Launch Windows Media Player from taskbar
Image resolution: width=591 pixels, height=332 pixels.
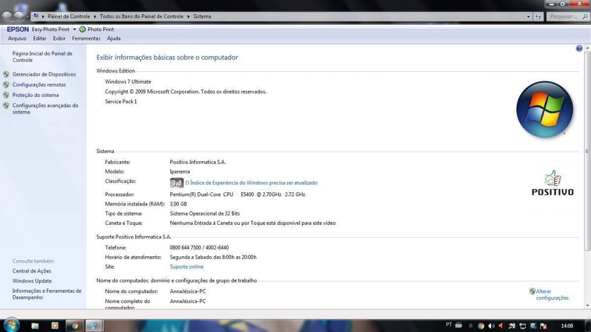[x=55, y=326]
